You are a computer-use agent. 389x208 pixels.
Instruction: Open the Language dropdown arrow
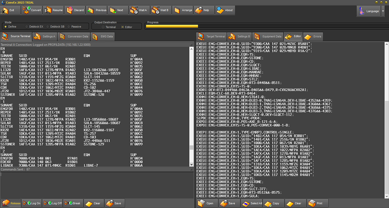click(x=383, y=11)
